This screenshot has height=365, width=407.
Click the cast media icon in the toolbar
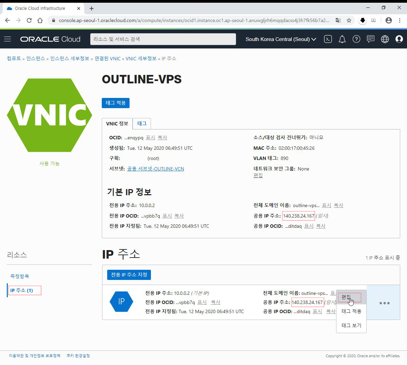(373, 20)
